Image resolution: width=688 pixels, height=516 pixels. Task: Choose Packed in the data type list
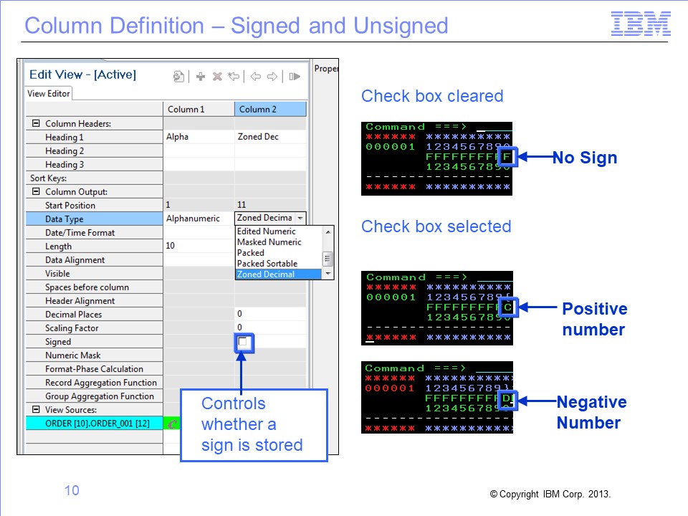click(x=279, y=253)
